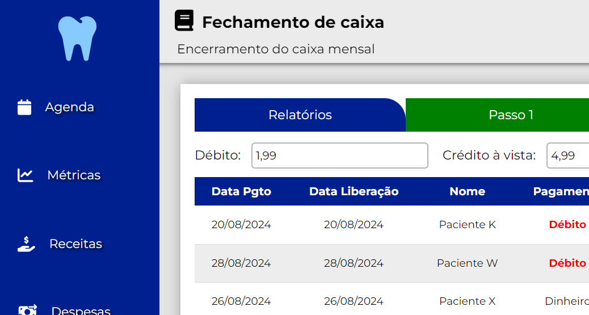Navigate to Despesas in the sidebar
The width and height of the screenshot is (589, 315).
click(x=81, y=311)
